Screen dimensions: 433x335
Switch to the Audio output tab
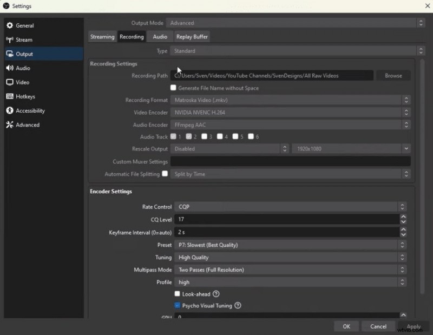pyautogui.click(x=160, y=37)
